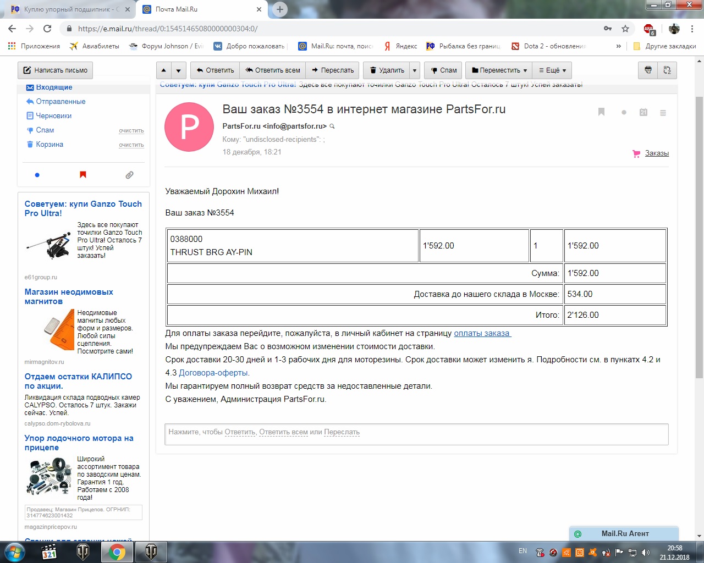The height and width of the screenshot is (563, 704).
Task: Follow the оплаты заказа link
Action: click(x=482, y=333)
